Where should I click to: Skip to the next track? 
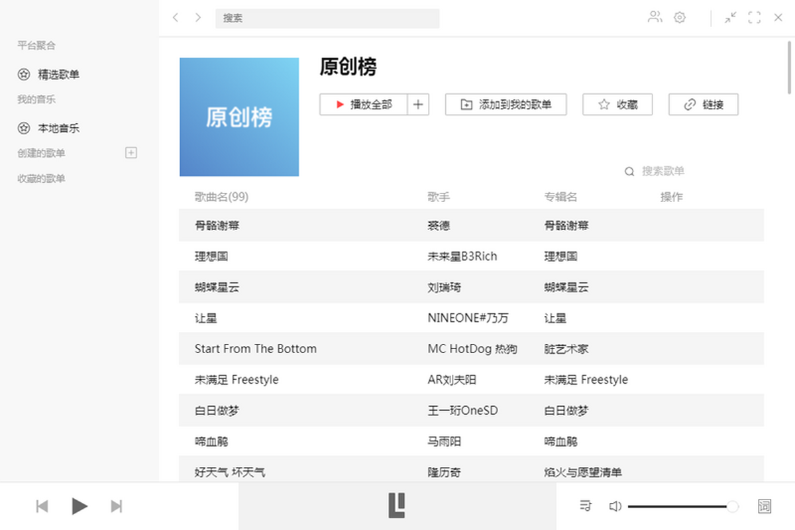[117, 507]
